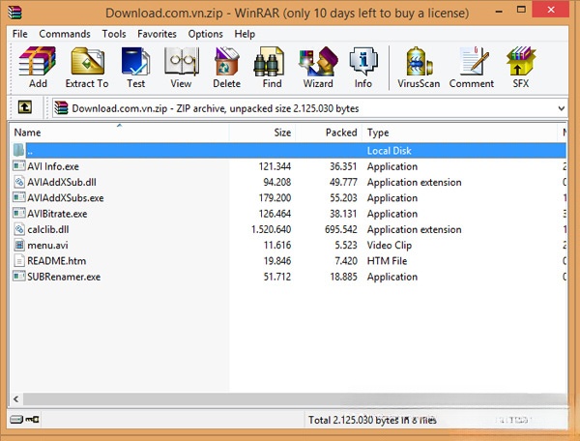Open the Favorites menu
The image size is (580, 441).
(x=157, y=34)
